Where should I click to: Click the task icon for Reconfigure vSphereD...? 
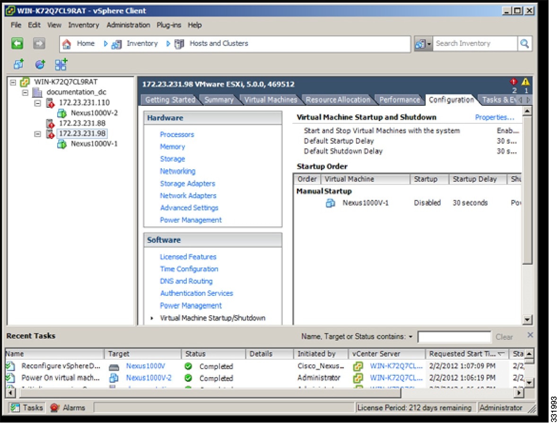[10, 366]
